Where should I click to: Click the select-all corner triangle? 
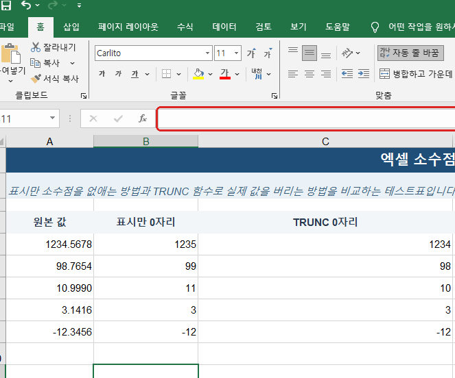pos(2,142)
